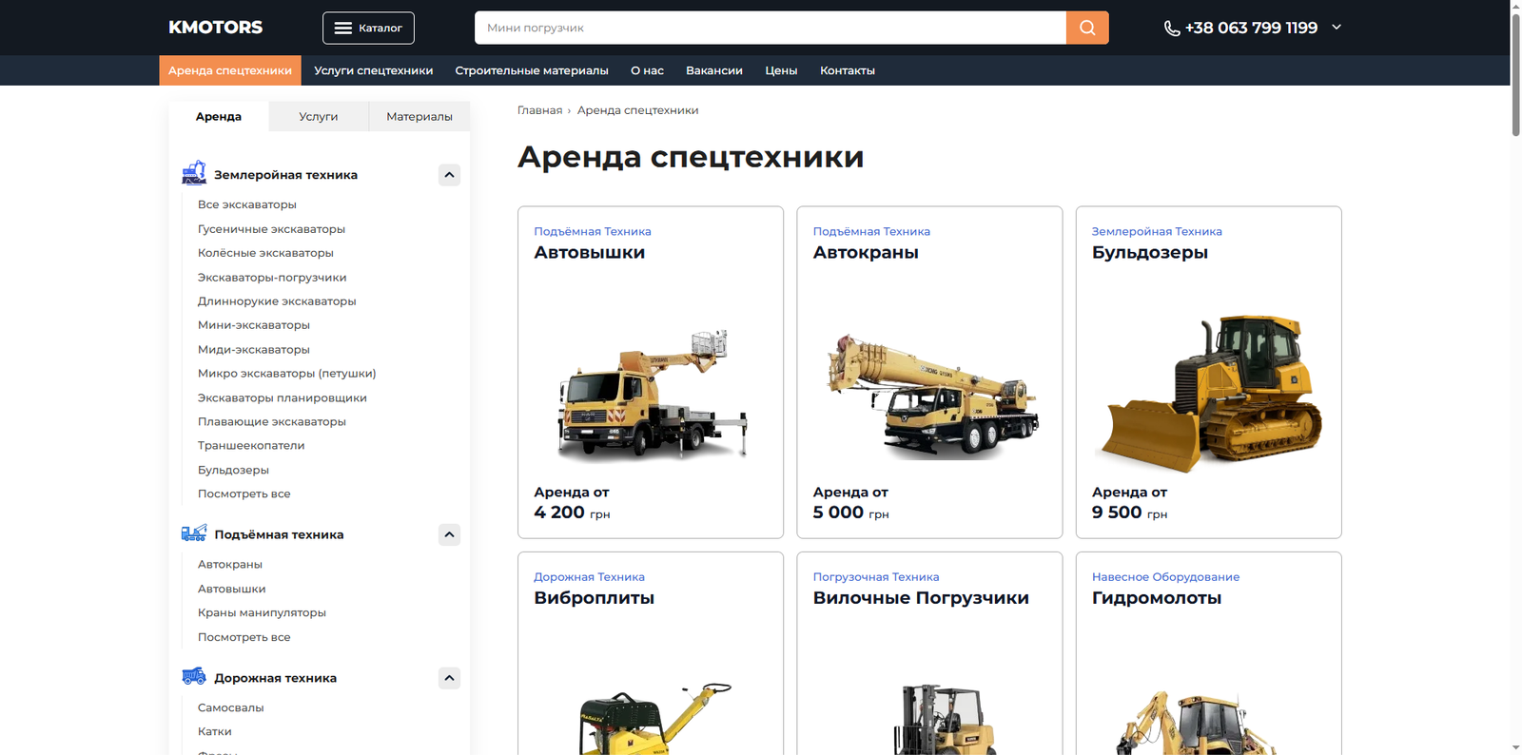Image resolution: width=1522 pixels, height=755 pixels.
Task: Open Экскаваторы планировщики
Action: pyautogui.click(x=283, y=398)
